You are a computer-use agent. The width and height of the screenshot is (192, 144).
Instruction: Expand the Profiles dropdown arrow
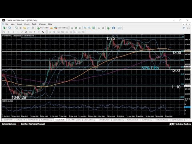(12, 28)
